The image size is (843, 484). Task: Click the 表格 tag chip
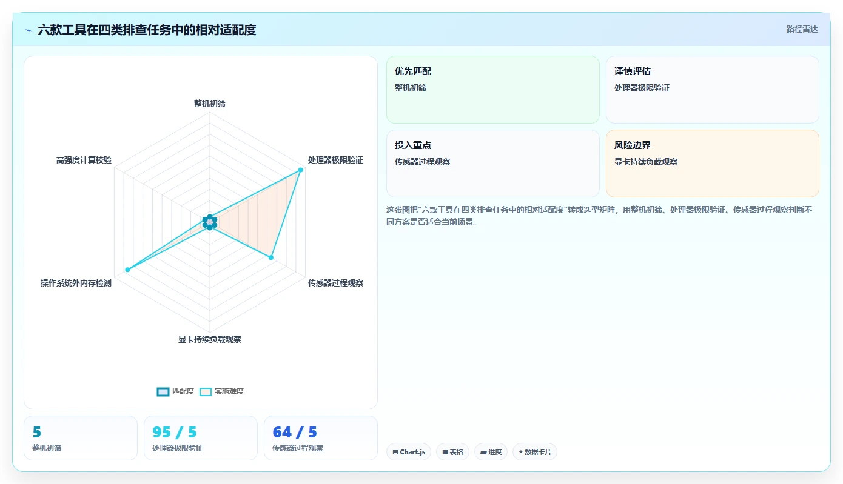pos(452,452)
